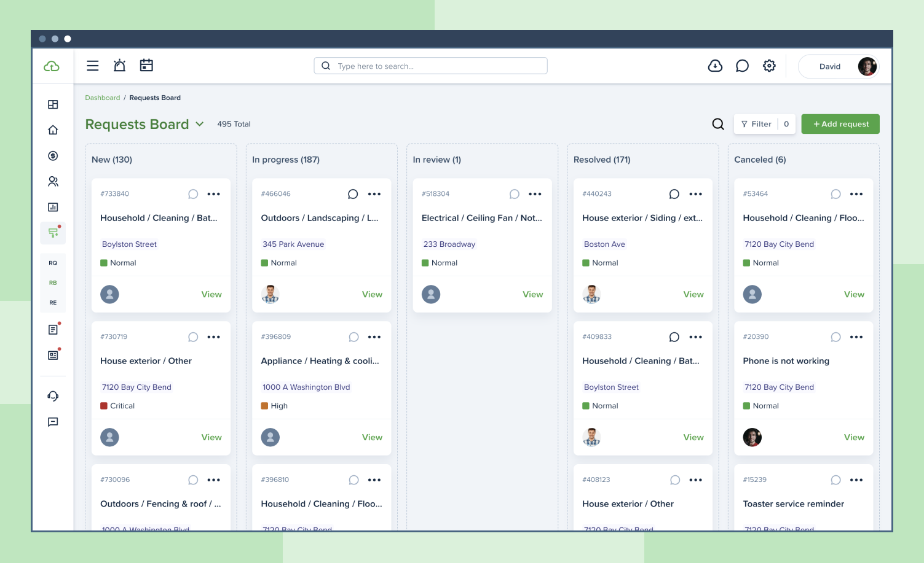Open the David user profile button
The width and height of the screenshot is (924, 563).
point(839,66)
